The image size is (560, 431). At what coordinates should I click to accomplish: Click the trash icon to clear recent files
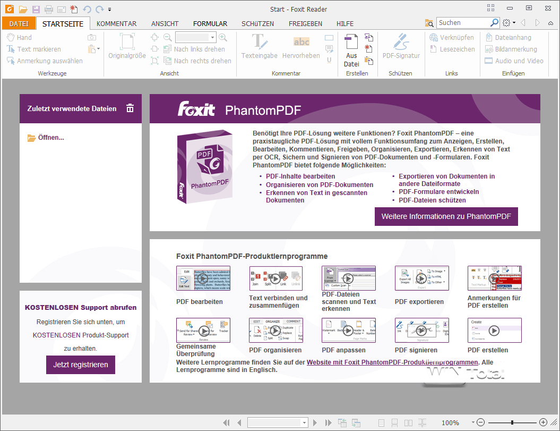coord(130,108)
